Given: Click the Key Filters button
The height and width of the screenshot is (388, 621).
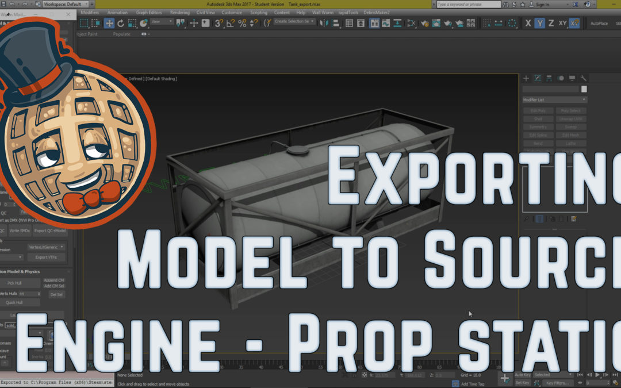Looking at the screenshot, I should (557, 383).
